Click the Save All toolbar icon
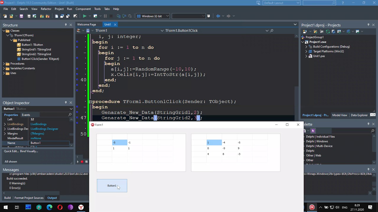This screenshot has width=378, height=212. (29, 16)
